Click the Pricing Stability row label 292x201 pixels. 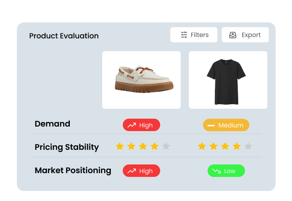click(x=67, y=147)
